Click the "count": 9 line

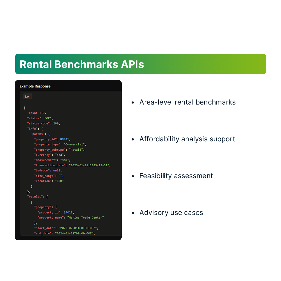tap(37, 113)
